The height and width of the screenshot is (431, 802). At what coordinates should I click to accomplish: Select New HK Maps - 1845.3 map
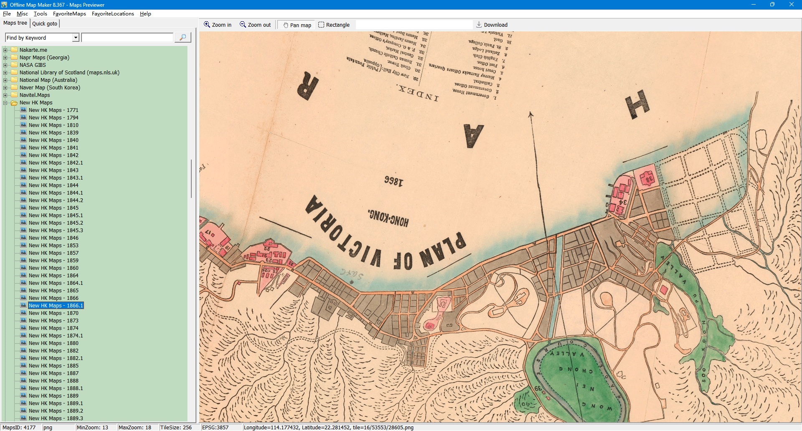pyautogui.click(x=56, y=231)
